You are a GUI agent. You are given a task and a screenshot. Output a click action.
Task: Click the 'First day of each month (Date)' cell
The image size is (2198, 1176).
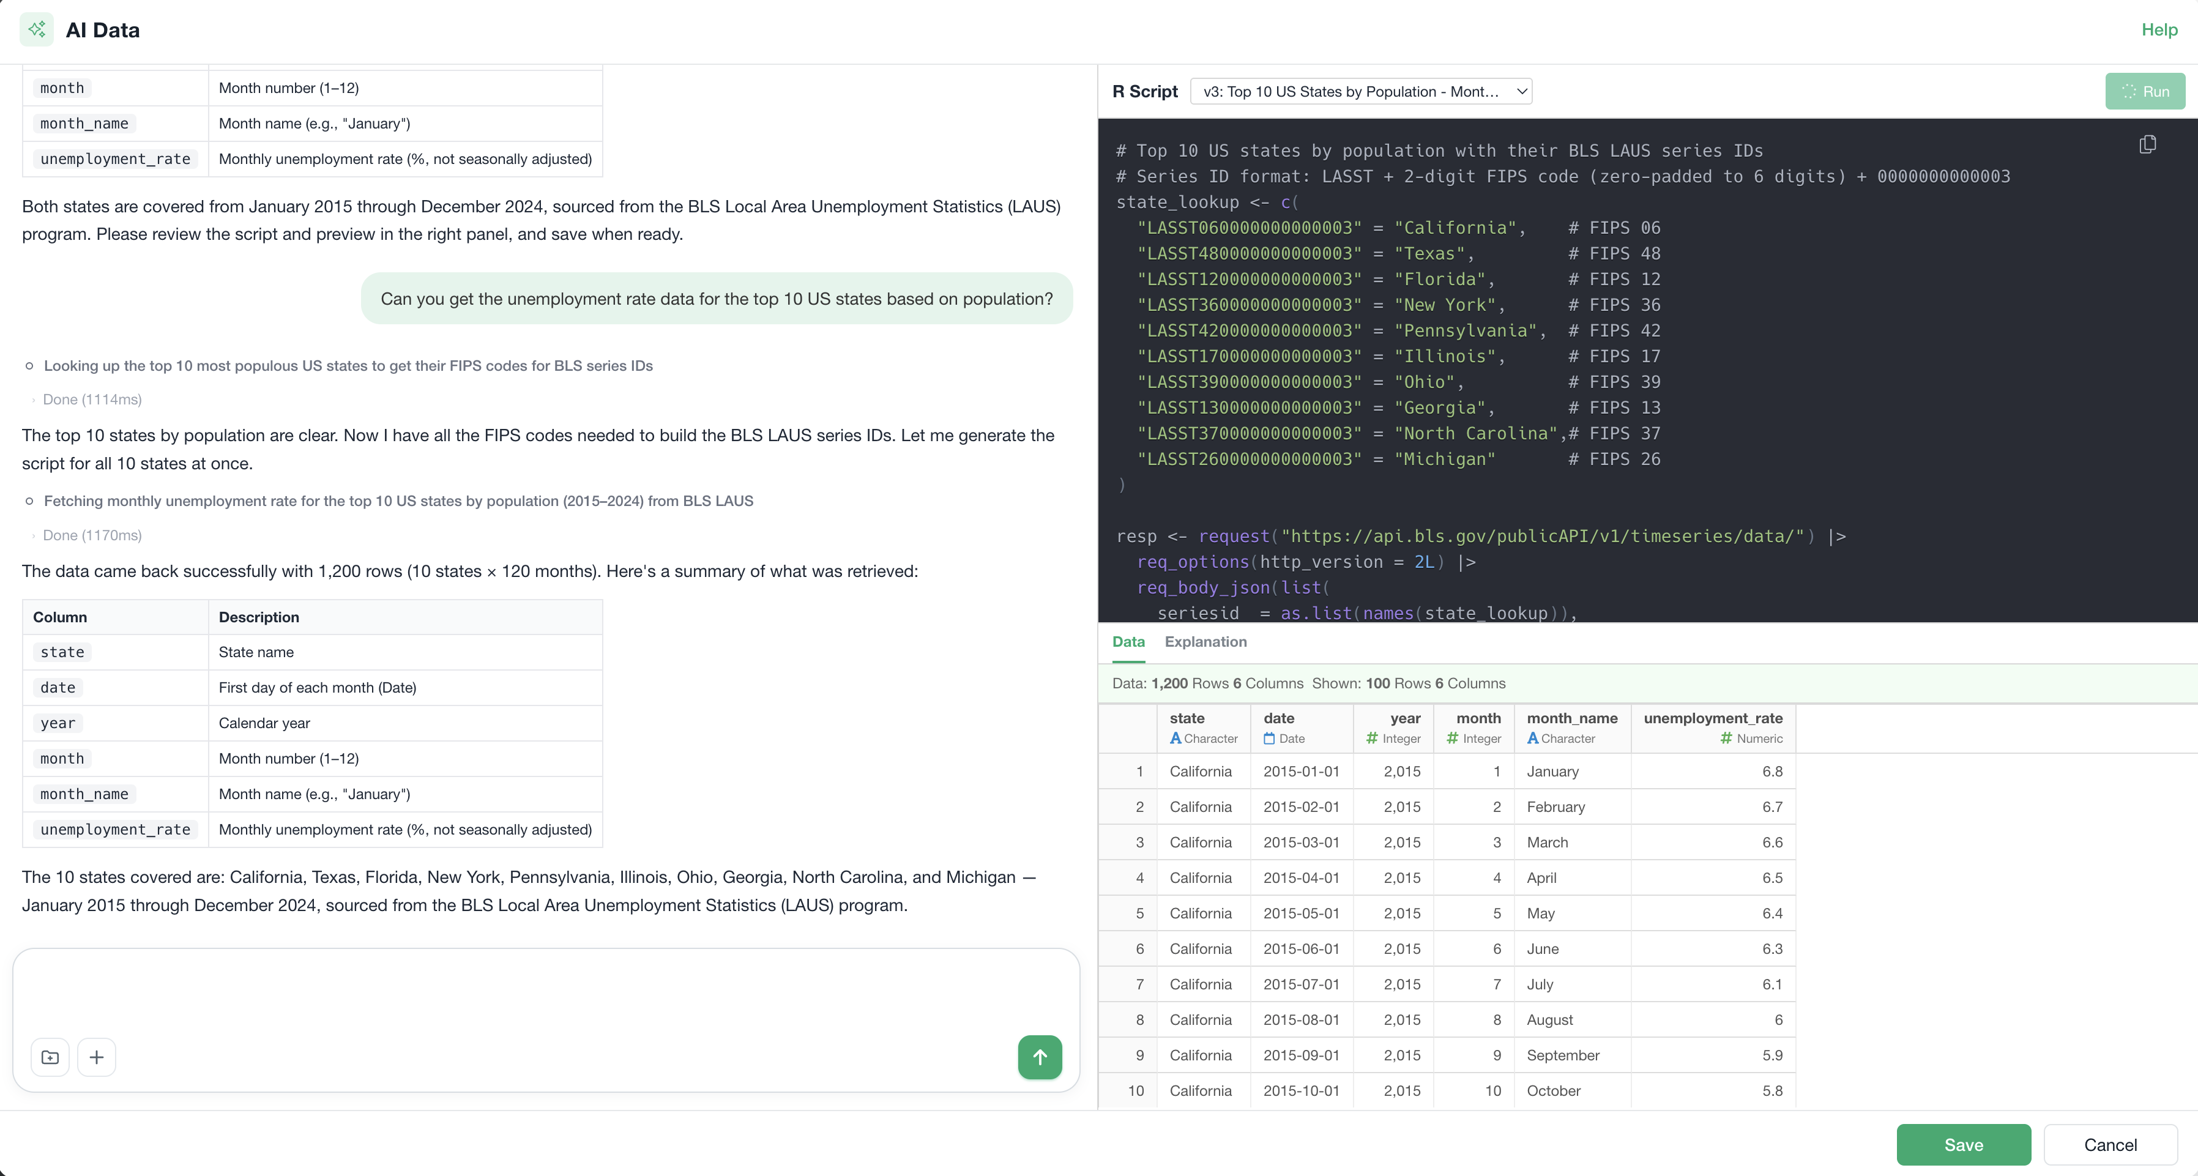pos(405,688)
